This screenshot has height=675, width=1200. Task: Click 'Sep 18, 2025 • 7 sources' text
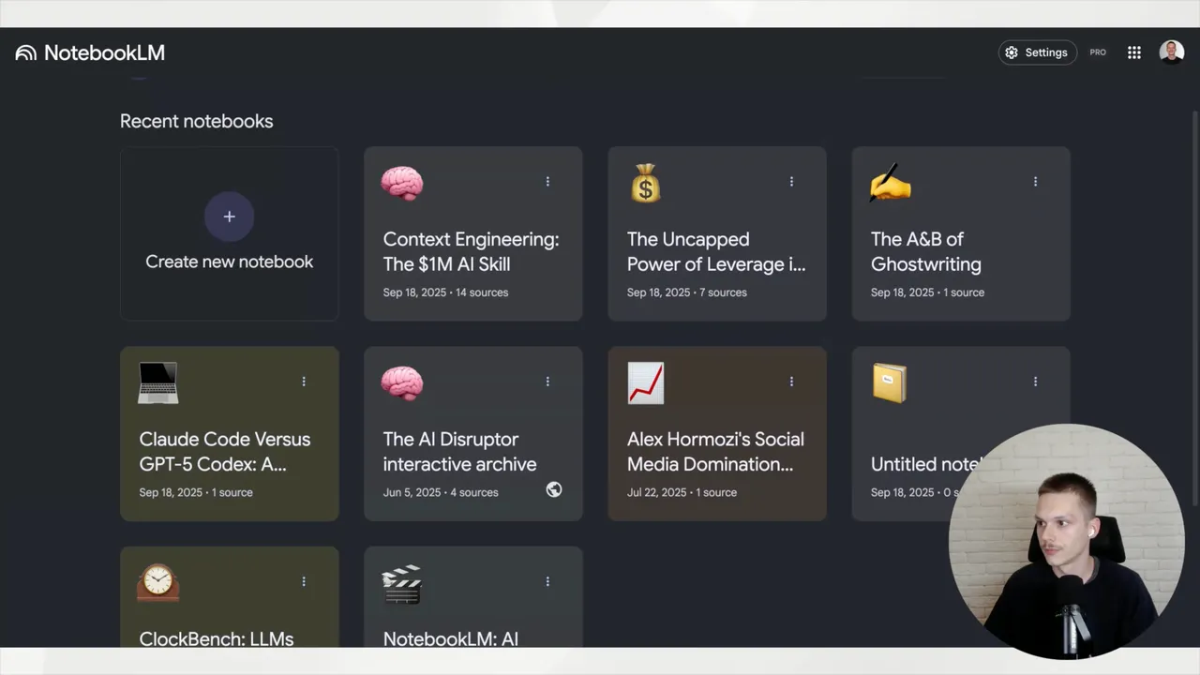(687, 292)
